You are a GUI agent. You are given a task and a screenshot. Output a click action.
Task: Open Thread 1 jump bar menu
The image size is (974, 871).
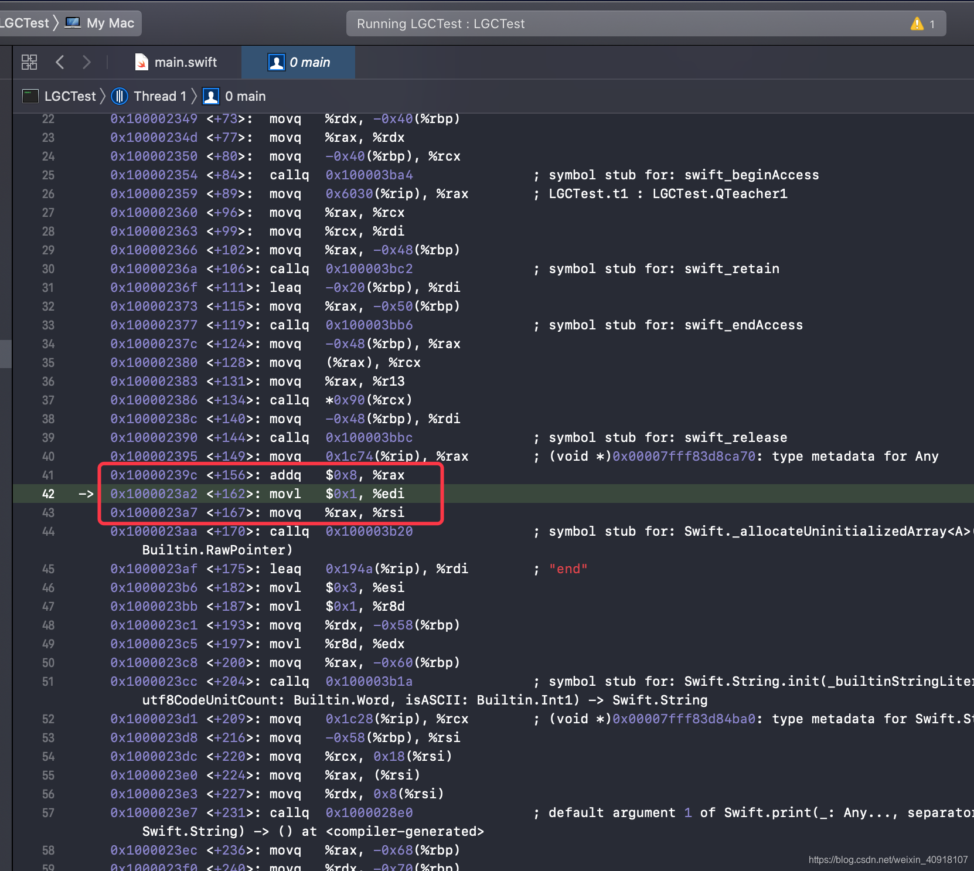(x=159, y=96)
